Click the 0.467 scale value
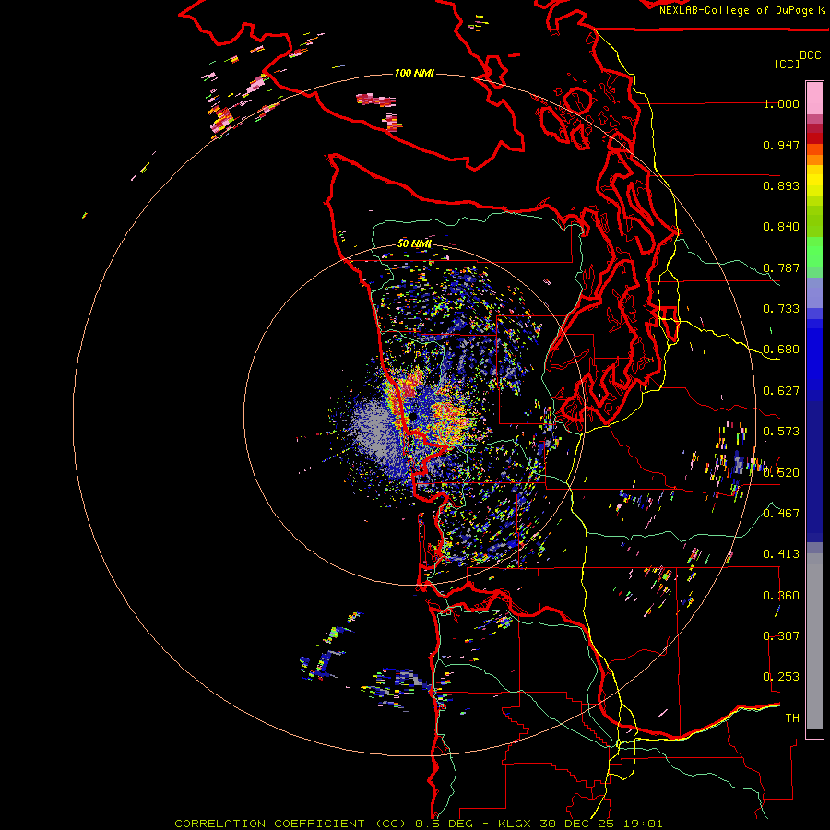Image resolution: width=830 pixels, height=830 pixels. 781,514
